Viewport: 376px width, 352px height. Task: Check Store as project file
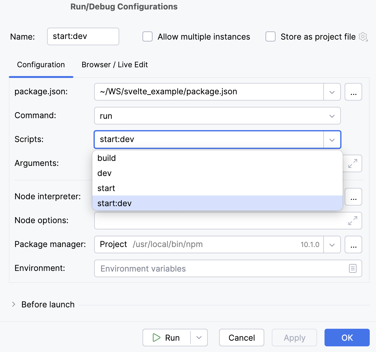pos(270,36)
